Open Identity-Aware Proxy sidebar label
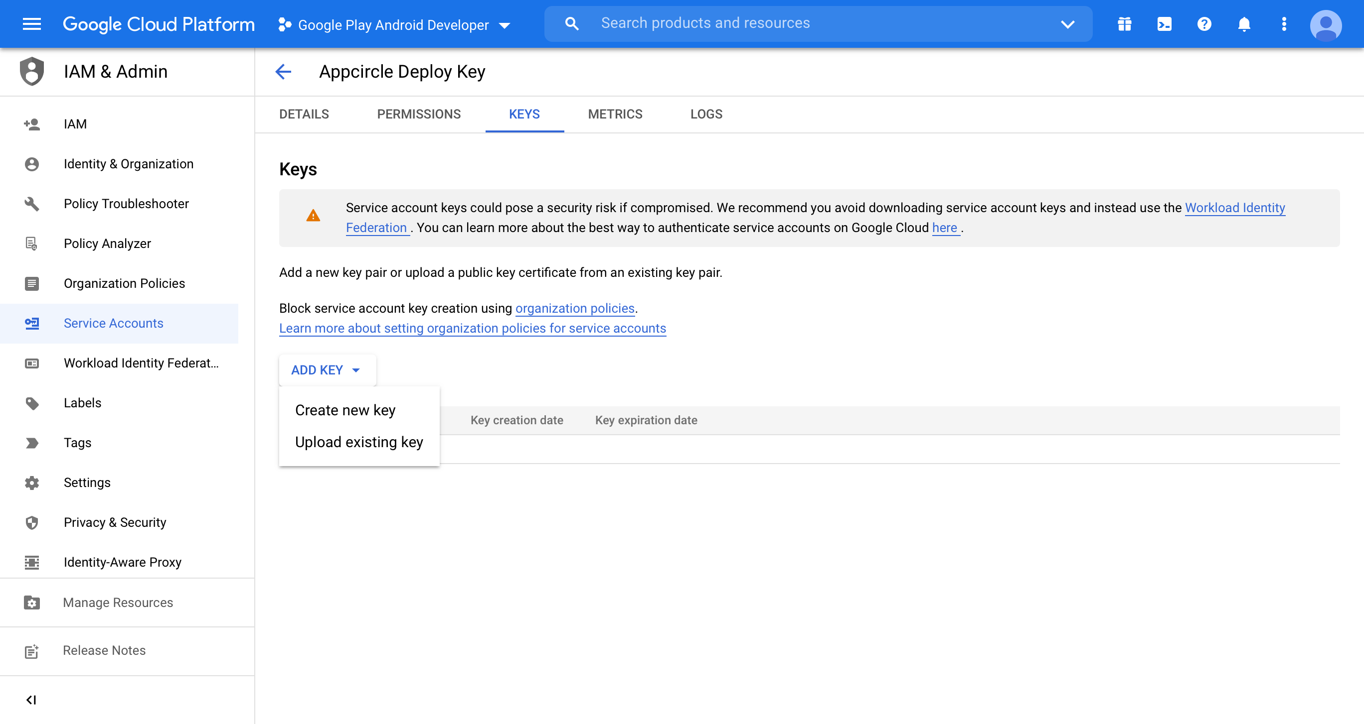 tap(122, 562)
